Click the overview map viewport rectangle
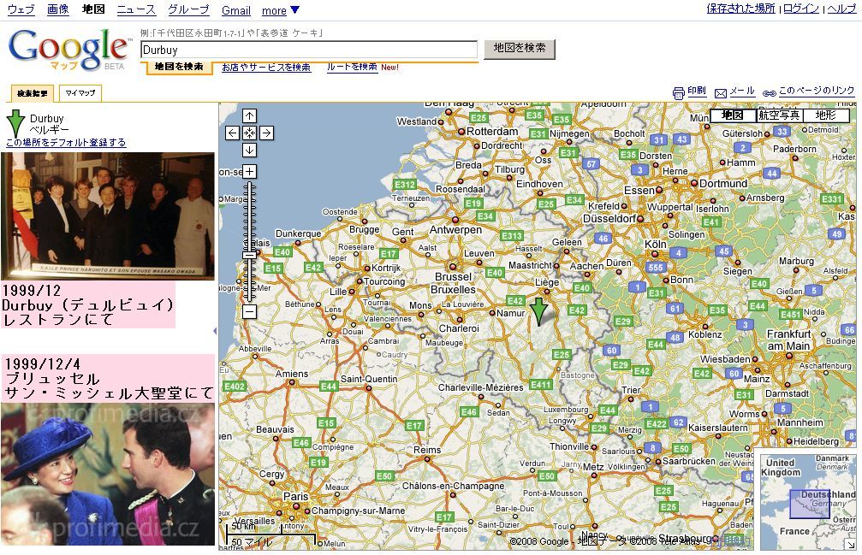862x555 pixels. coord(810,504)
